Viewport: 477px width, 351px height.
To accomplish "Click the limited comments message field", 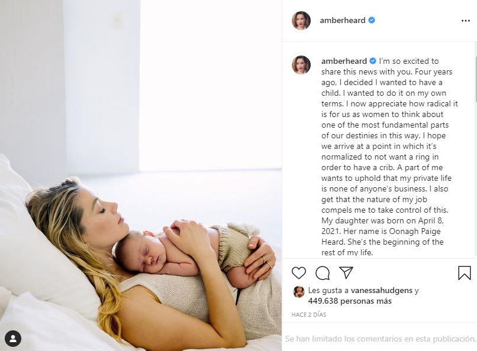I will [380, 339].
